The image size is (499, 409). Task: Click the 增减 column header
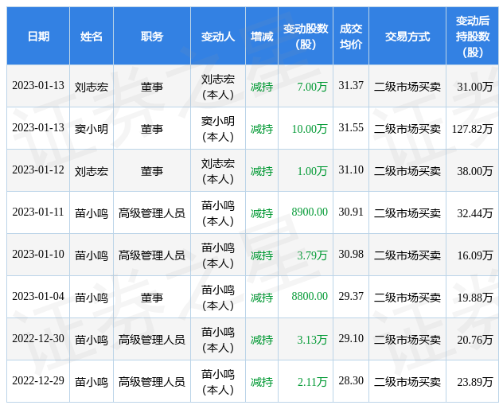pos(262,37)
